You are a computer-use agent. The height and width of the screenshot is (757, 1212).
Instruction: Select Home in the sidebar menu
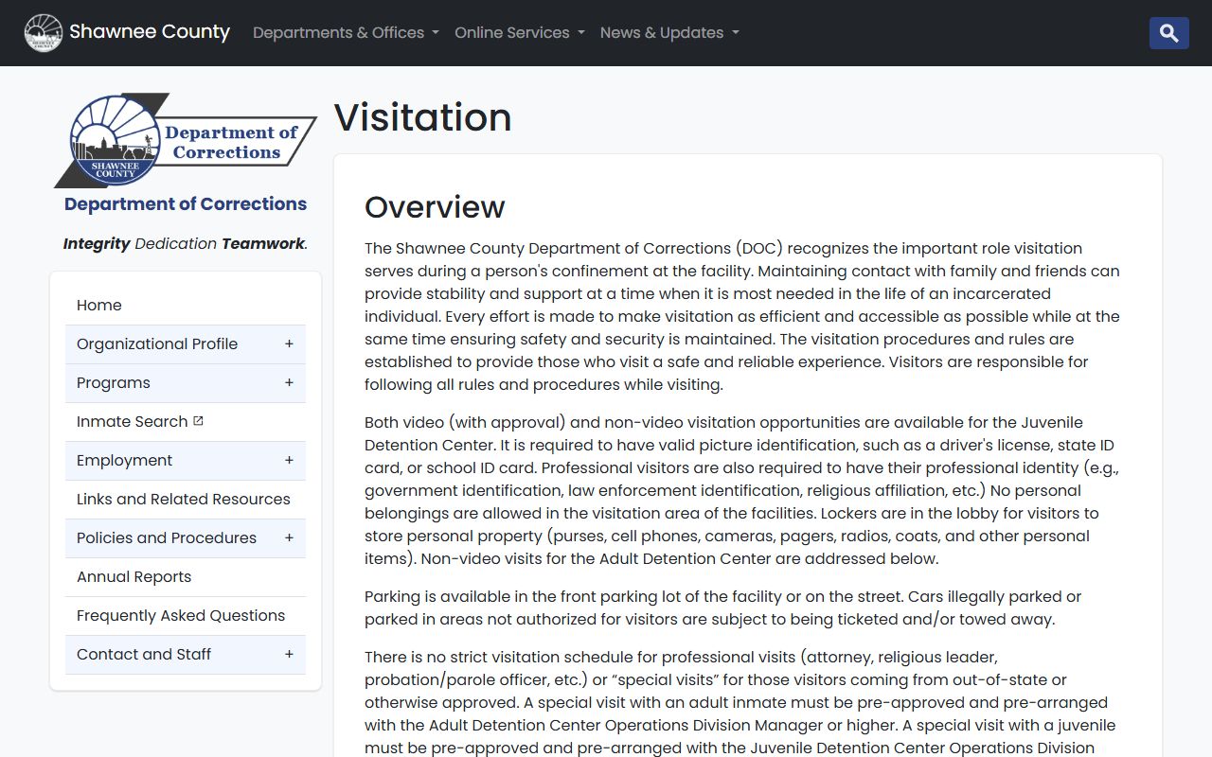pyautogui.click(x=186, y=305)
